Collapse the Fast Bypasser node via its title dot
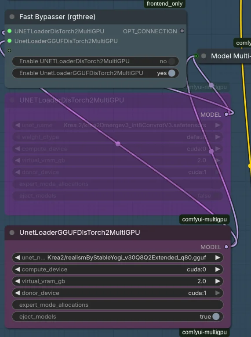 point(12,17)
